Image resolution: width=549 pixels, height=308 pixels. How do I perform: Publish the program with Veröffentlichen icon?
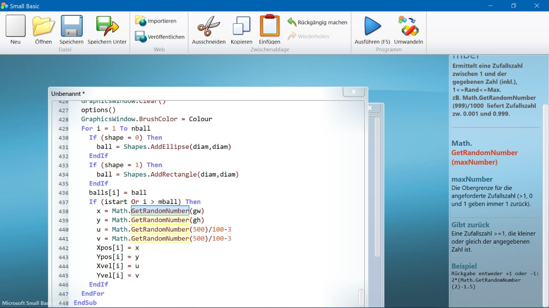pos(141,37)
